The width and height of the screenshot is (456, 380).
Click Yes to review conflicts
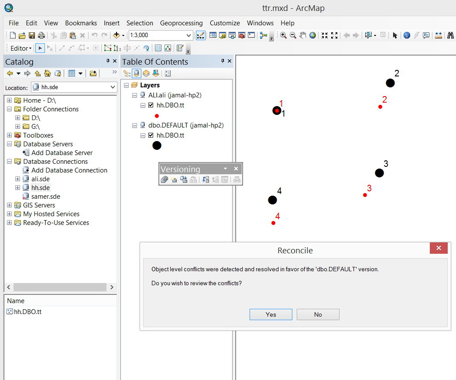(x=271, y=314)
